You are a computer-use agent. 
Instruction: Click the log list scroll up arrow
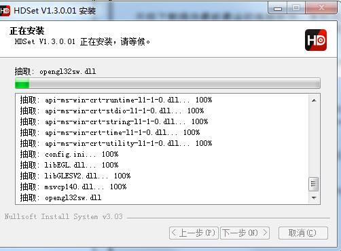[x=314, y=100]
